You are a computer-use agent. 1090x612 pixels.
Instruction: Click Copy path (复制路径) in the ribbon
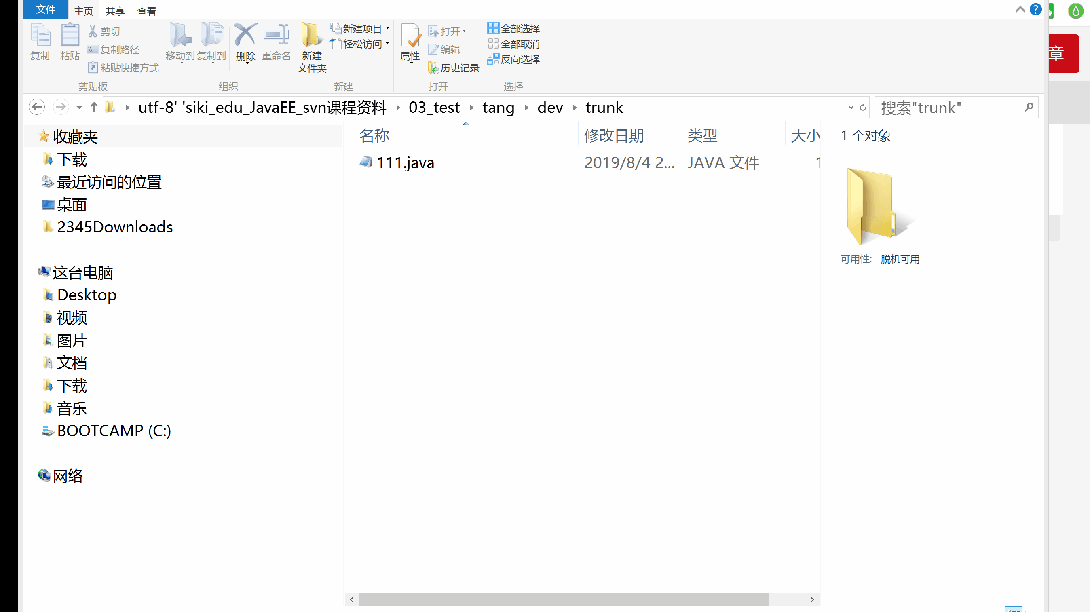click(x=113, y=49)
